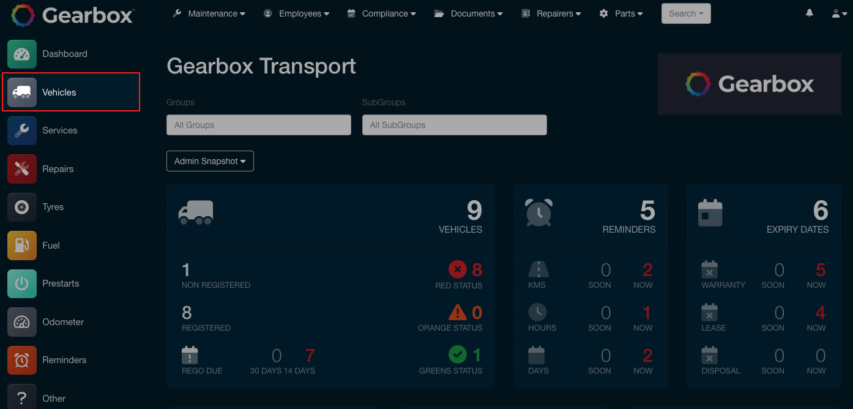The image size is (853, 409).
Task: Open Services from the sidebar
Action: tap(60, 130)
